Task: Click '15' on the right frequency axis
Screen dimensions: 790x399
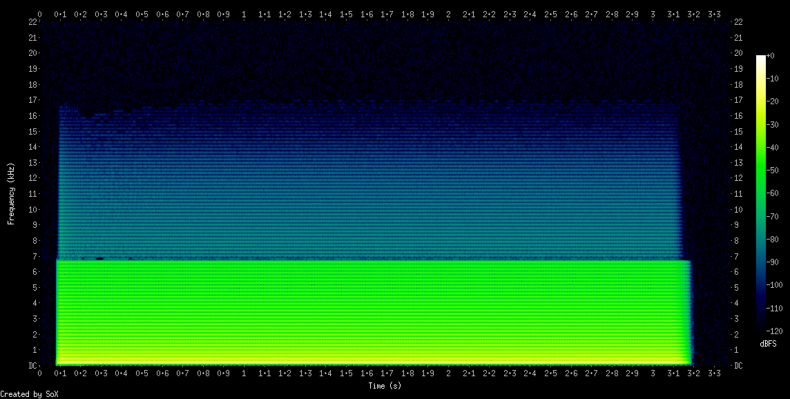Action: tap(738, 131)
